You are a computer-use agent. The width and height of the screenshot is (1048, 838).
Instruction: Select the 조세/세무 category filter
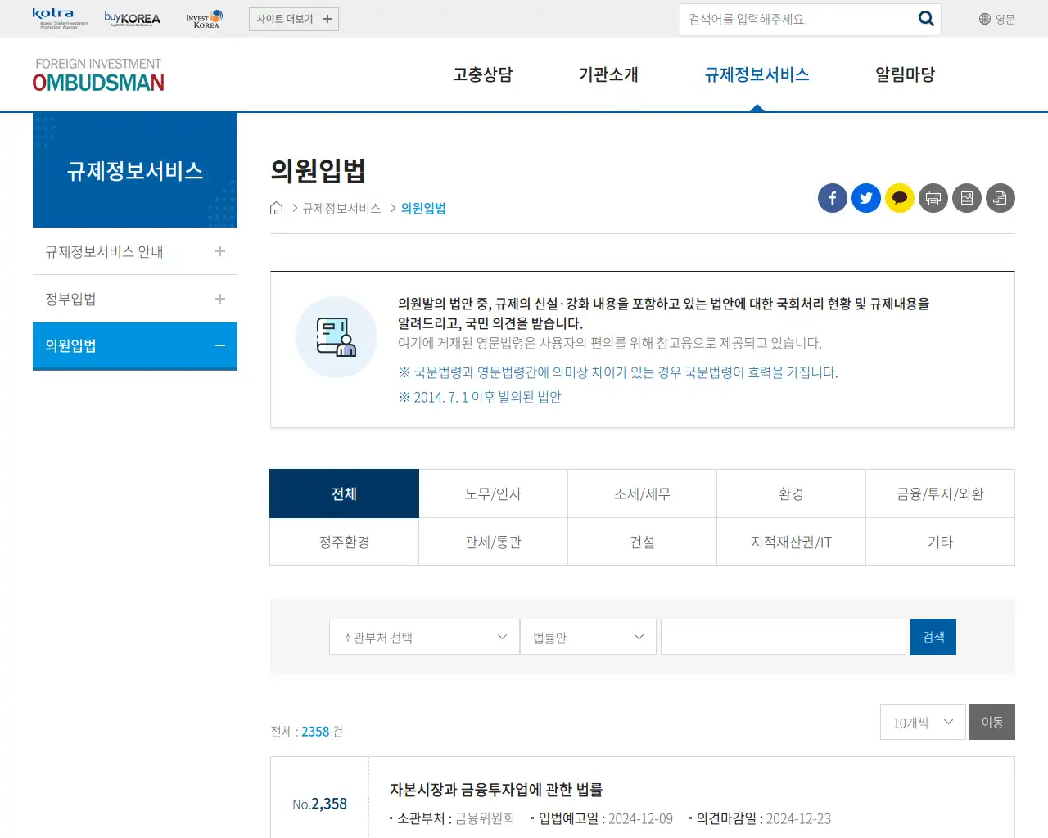click(642, 493)
